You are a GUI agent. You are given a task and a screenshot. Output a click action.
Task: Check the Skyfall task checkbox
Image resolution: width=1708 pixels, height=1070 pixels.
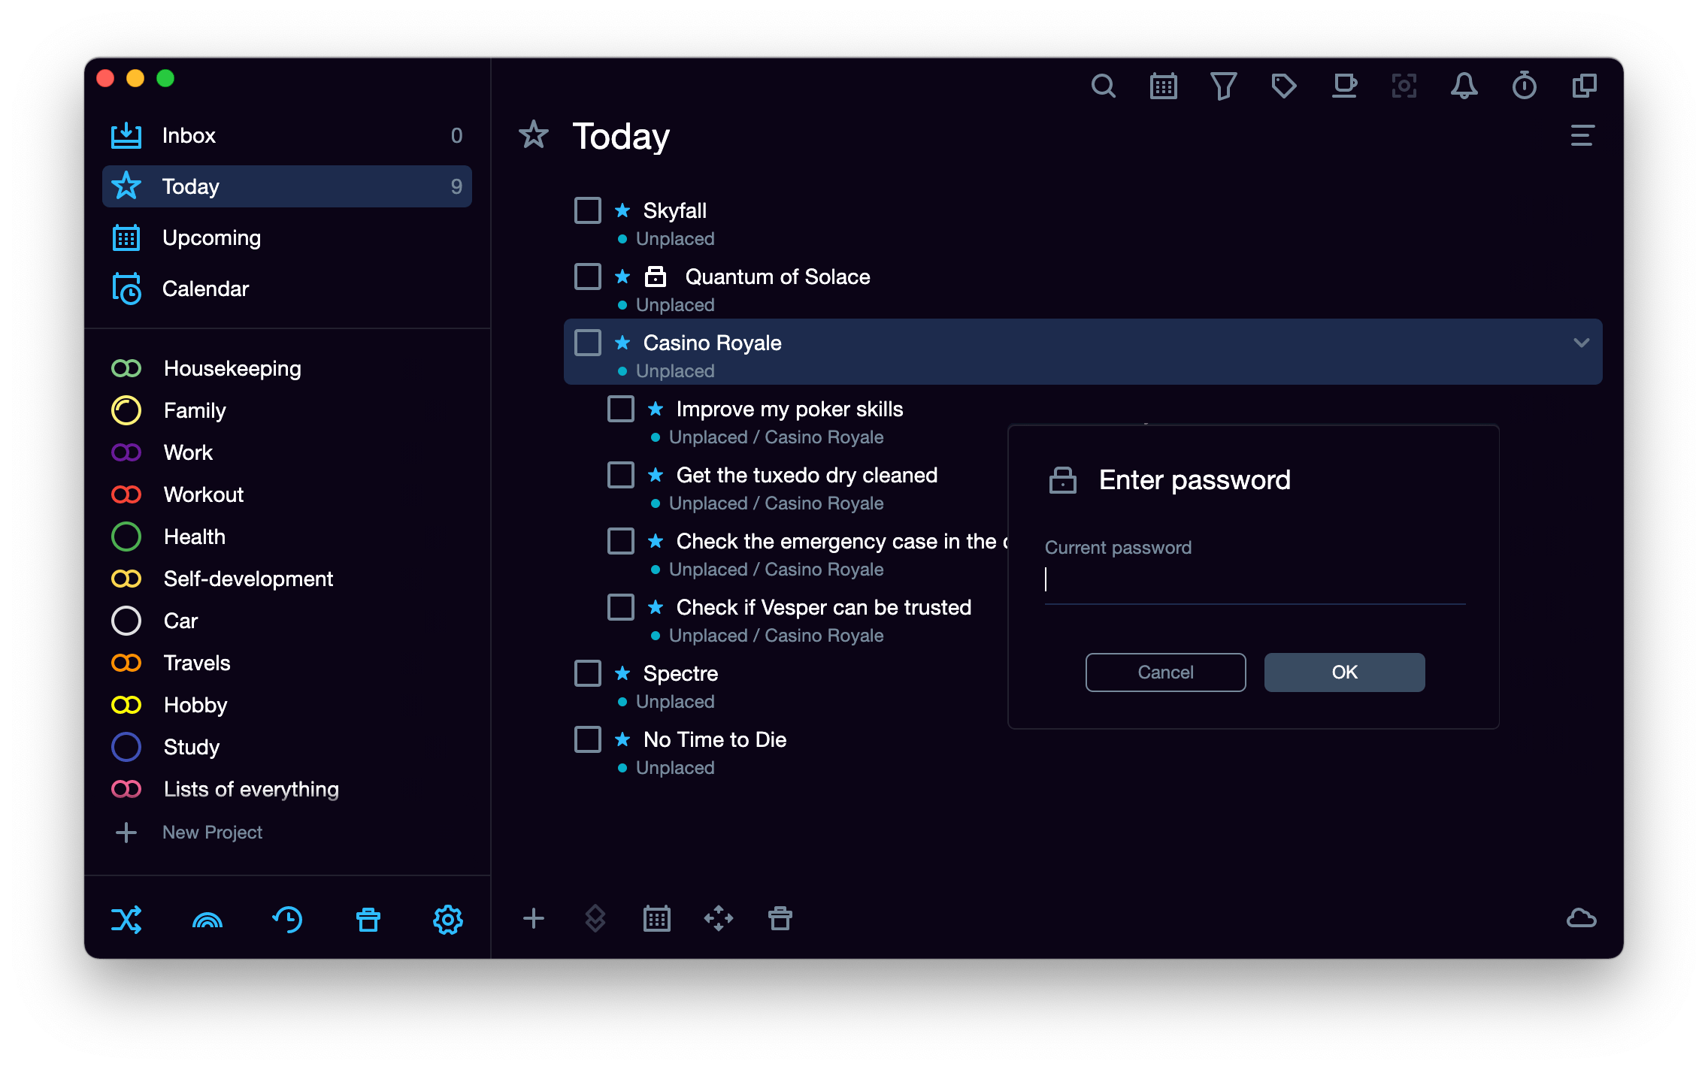coord(588,210)
